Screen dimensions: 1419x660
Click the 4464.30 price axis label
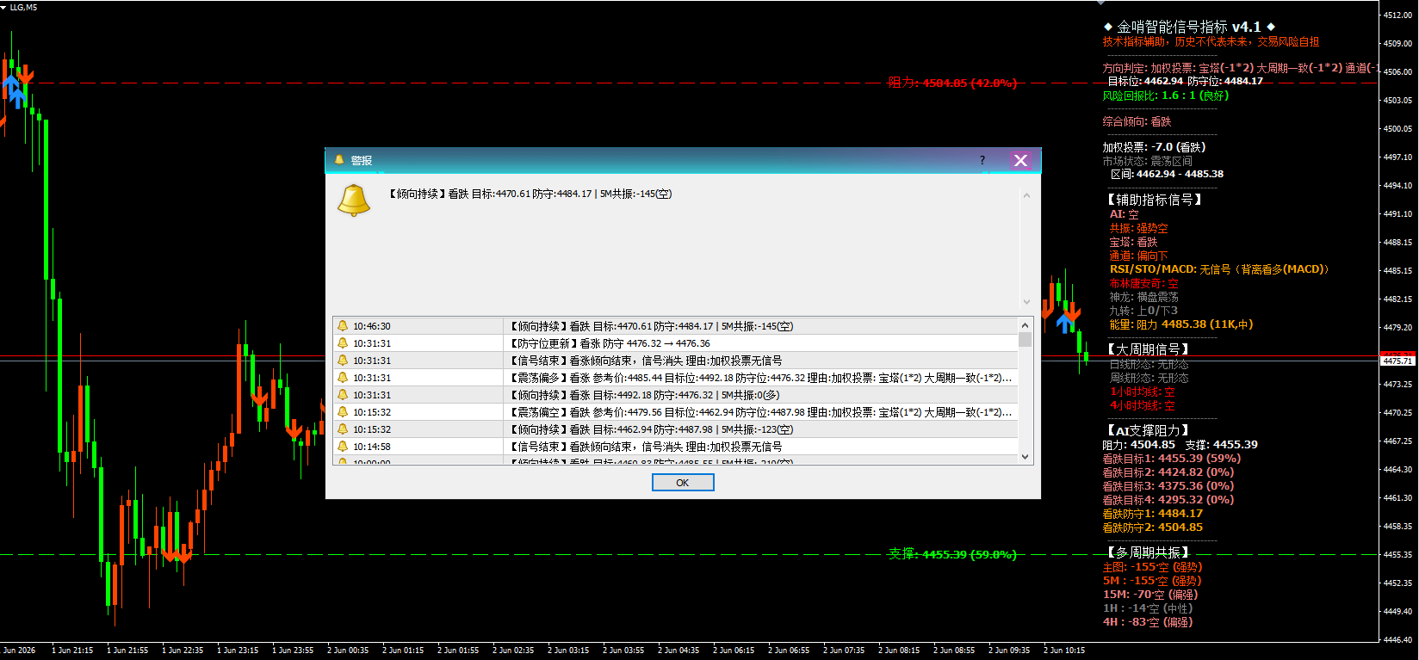coord(1397,469)
